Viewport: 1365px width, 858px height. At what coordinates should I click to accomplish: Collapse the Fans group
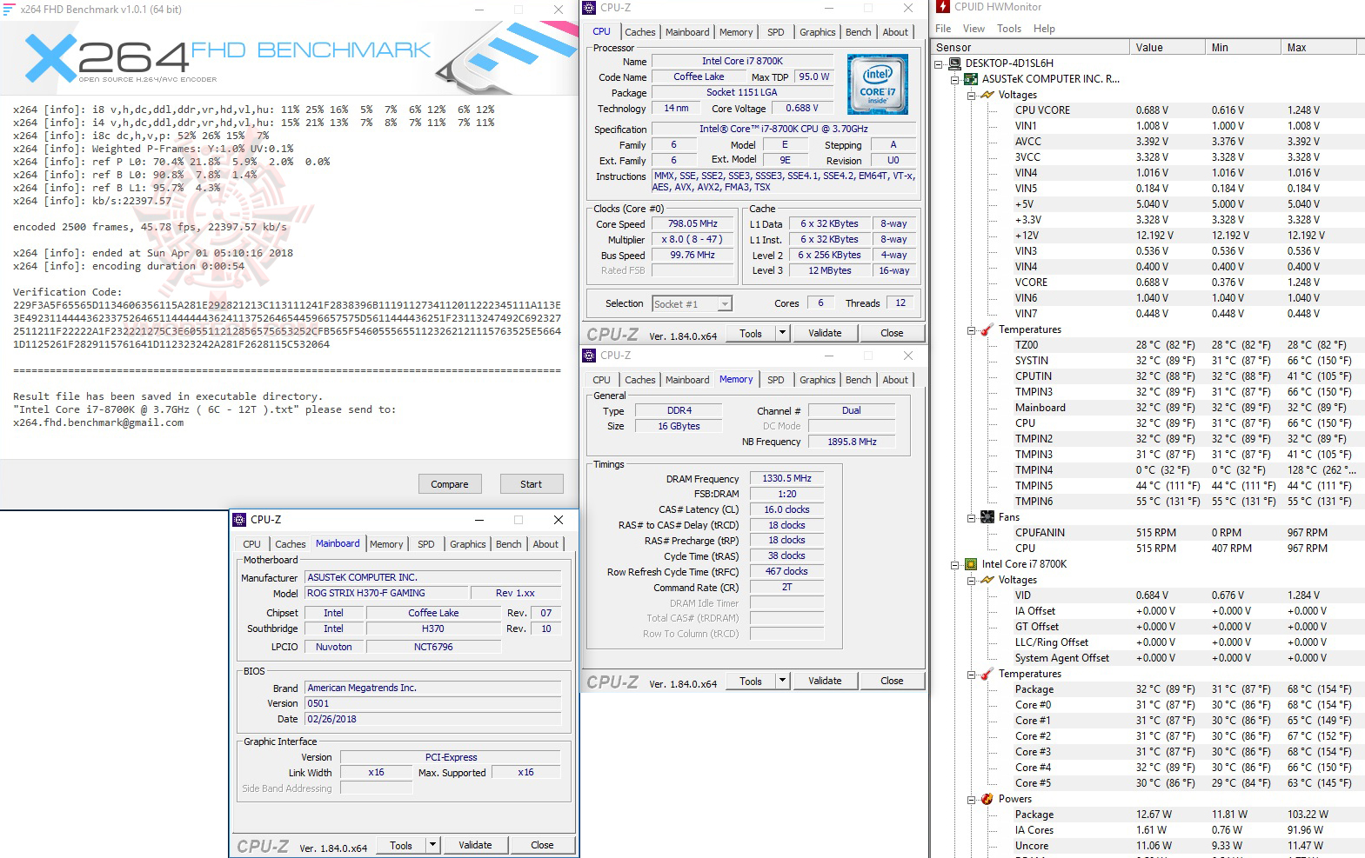coord(971,517)
